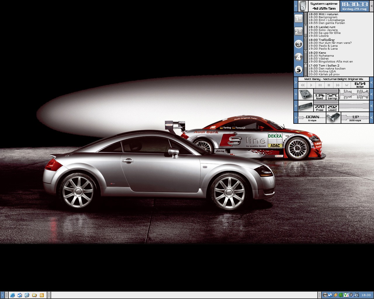Click the DOWN 5 kbps network graph
374x299 pixels.
tap(312, 117)
